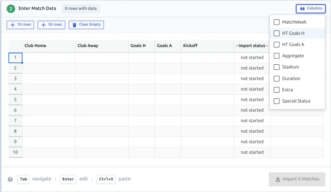Click the Club Home cell in row 1
This screenshot has width=331, height=192.
pyautogui.click(x=49, y=58)
